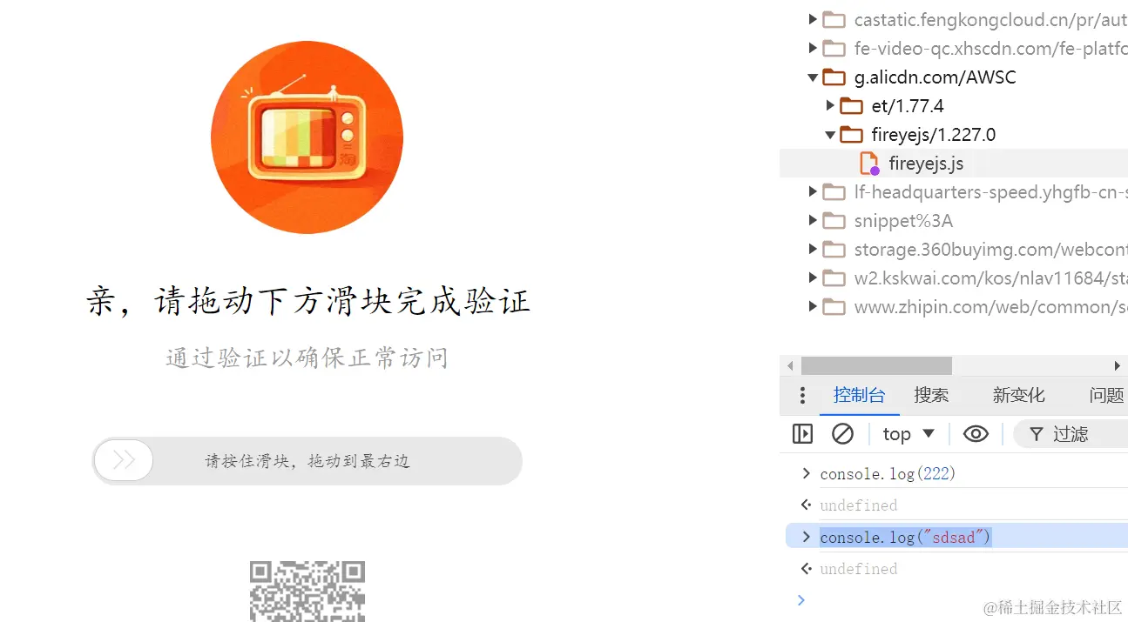
Task: Expand the et/1.77.4 folder arrow
Action: coord(830,105)
